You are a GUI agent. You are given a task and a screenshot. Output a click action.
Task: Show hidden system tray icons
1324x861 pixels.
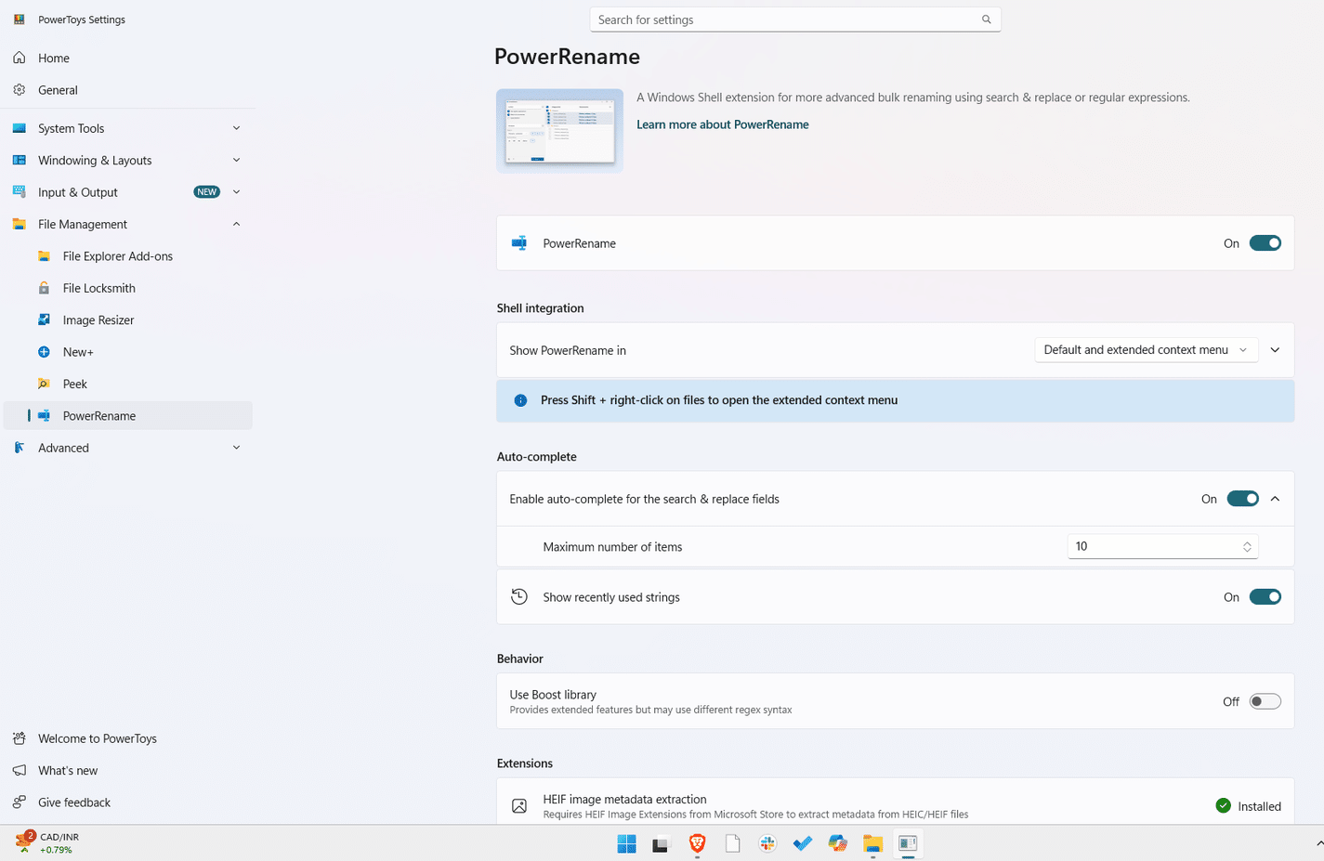(1318, 843)
